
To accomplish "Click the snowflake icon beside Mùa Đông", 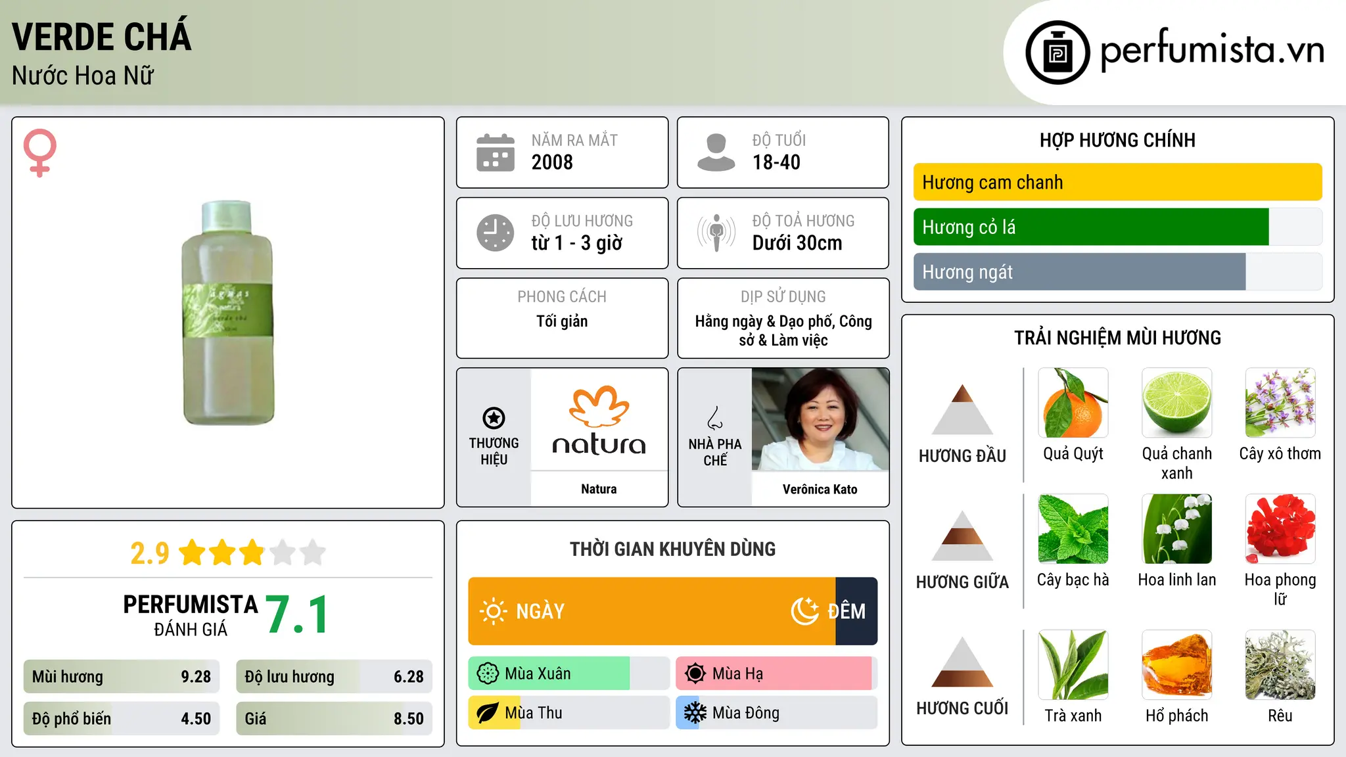I will point(695,713).
